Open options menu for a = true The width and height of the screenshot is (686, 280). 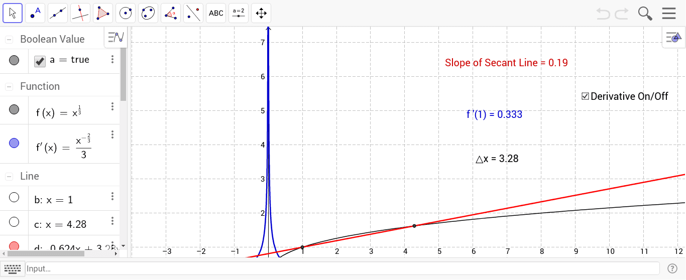point(112,59)
